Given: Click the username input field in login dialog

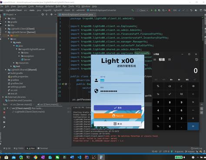Looking at the screenshot, I should 120,80.
